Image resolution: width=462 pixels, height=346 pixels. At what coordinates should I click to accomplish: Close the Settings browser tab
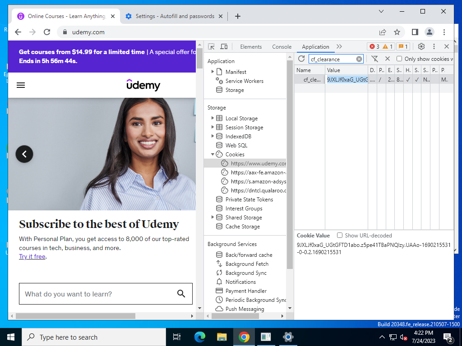pos(220,16)
